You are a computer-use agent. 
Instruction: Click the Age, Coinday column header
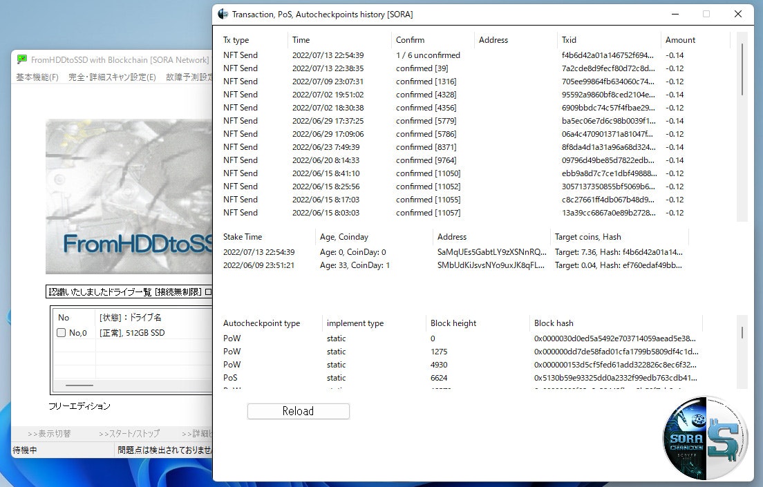(x=374, y=237)
